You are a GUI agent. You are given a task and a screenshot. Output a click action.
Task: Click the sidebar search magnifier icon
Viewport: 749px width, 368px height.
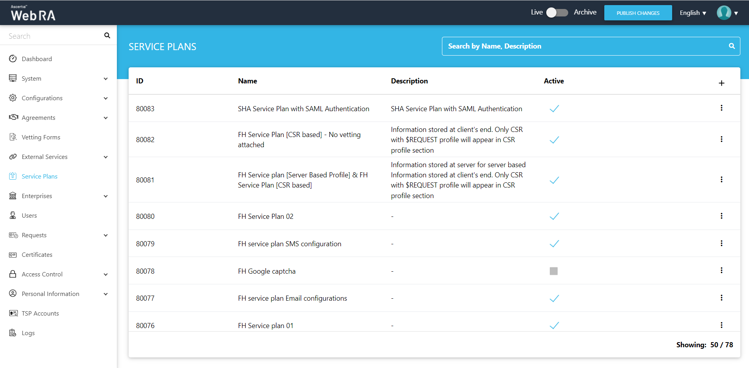click(107, 36)
